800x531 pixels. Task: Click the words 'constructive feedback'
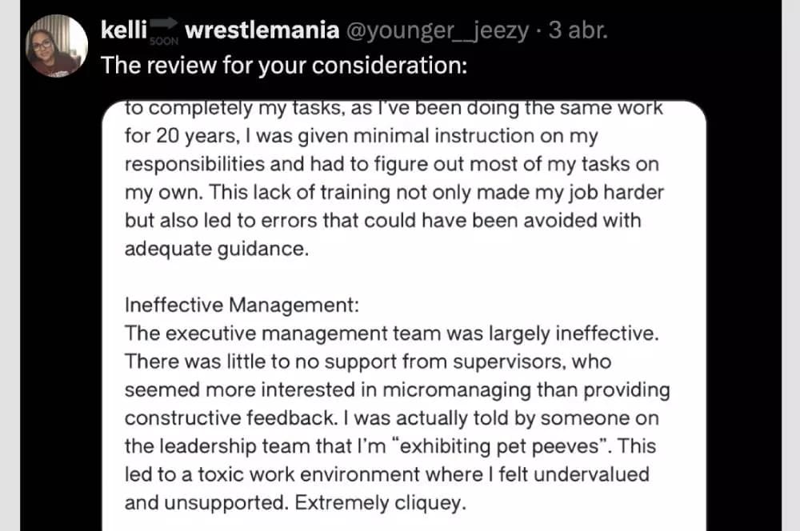[x=229, y=418]
